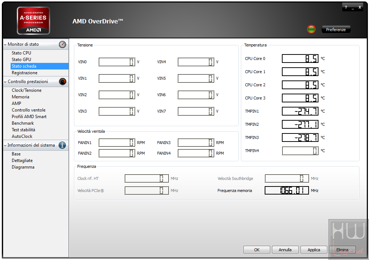Confirm with the OK button

[257, 250]
